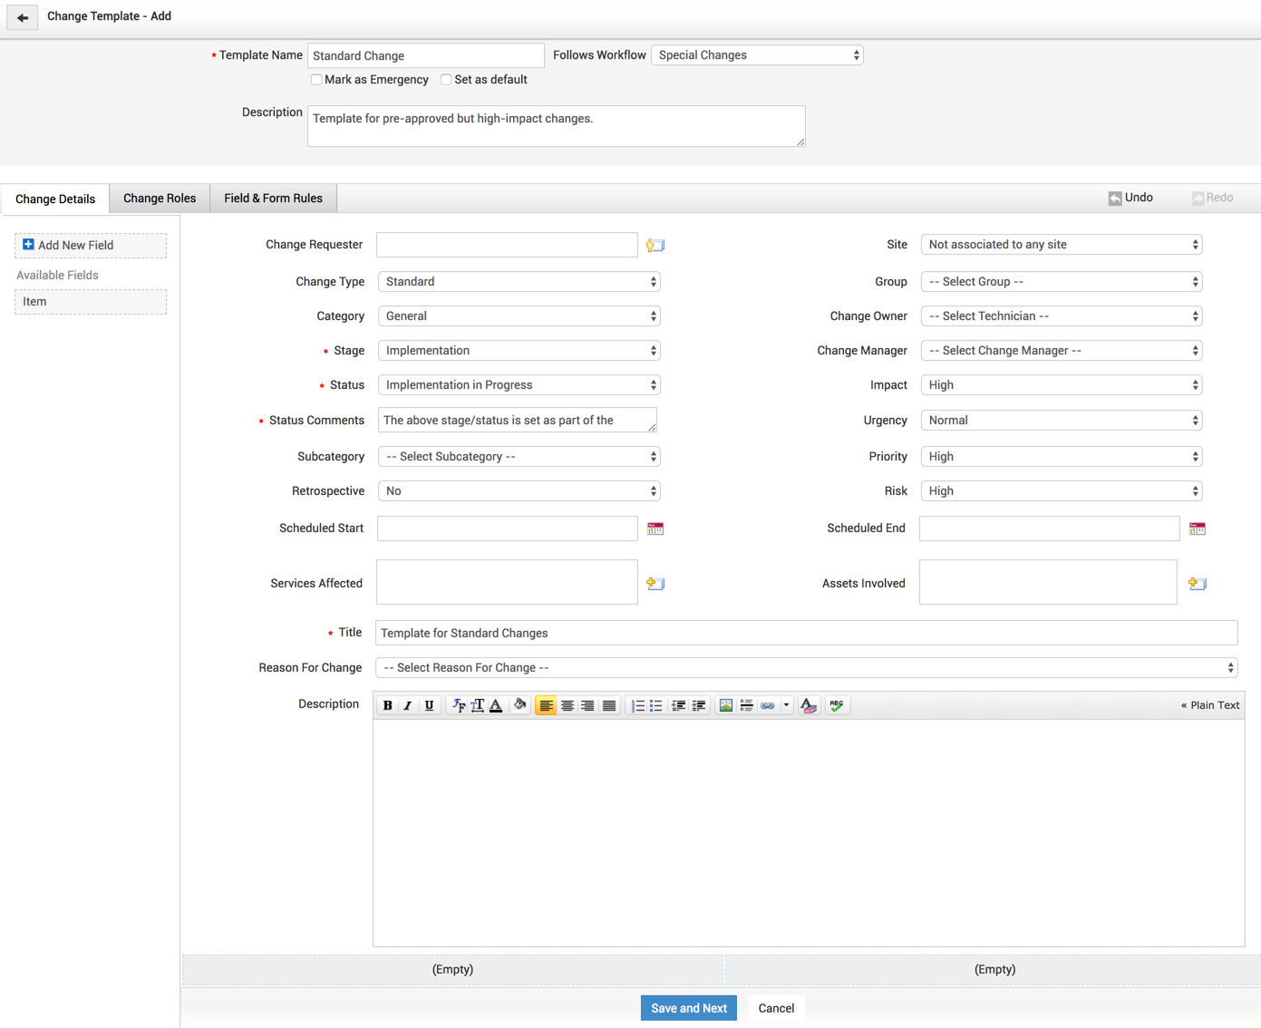Insert a numbered list in editor

[637, 705]
